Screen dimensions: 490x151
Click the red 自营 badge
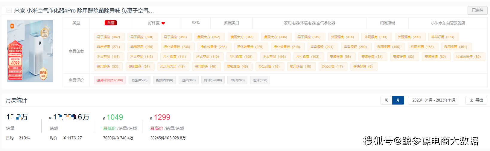pyautogui.click(x=111, y=23)
